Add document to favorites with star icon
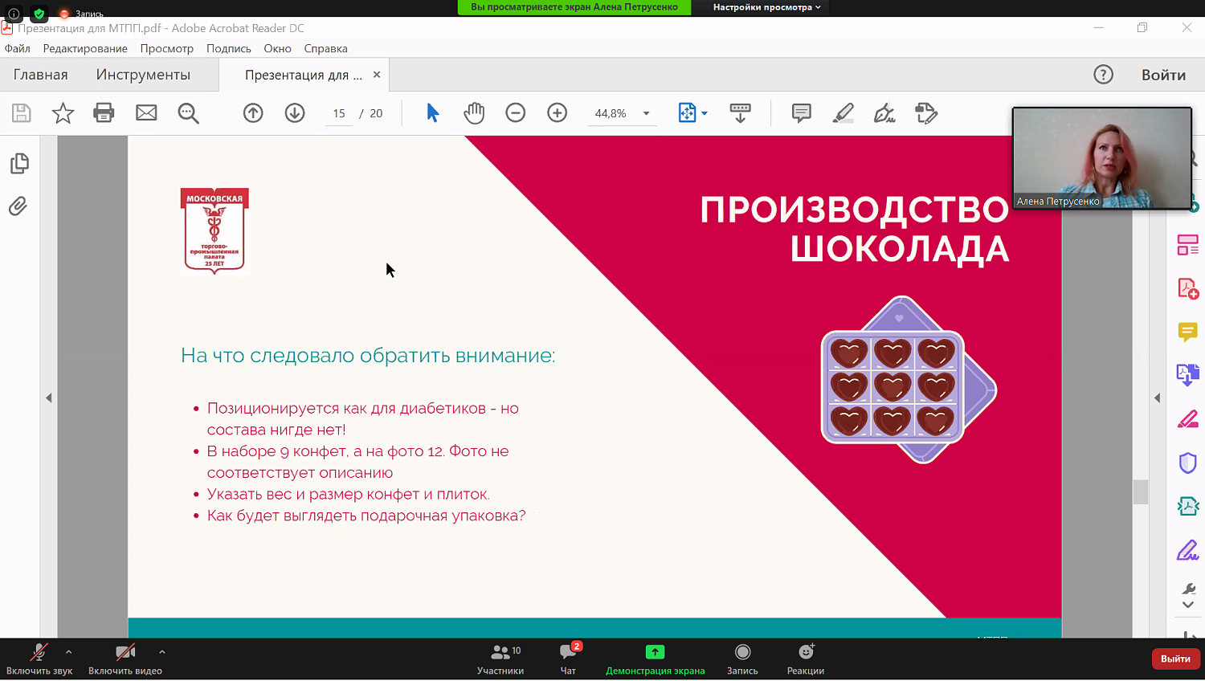The width and height of the screenshot is (1205, 681). (63, 113)
